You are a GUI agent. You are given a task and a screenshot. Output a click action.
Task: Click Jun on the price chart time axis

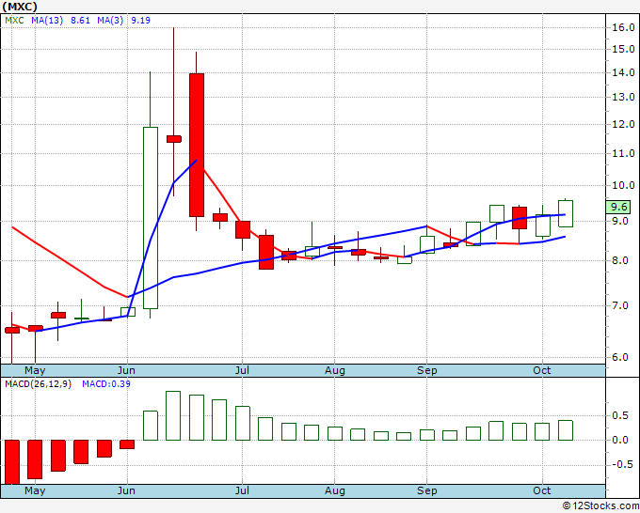pos(126,371)
